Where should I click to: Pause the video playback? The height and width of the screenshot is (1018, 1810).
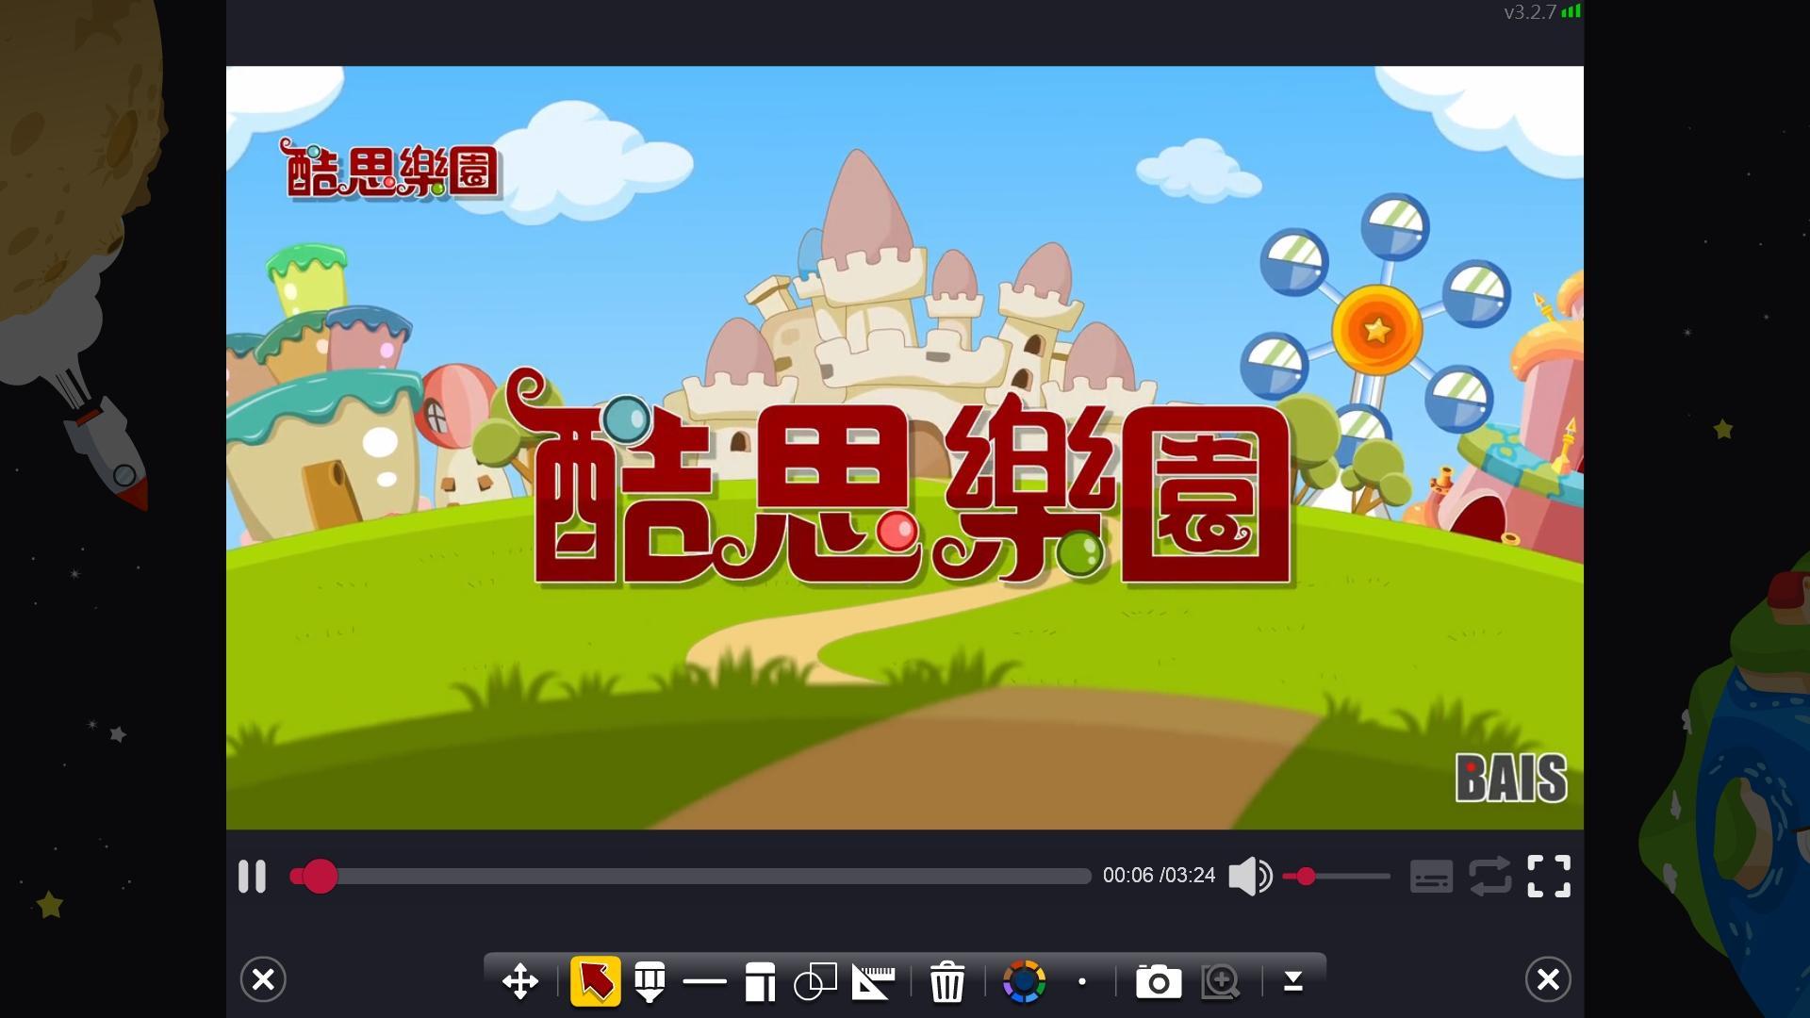click(x=252, y=877)
